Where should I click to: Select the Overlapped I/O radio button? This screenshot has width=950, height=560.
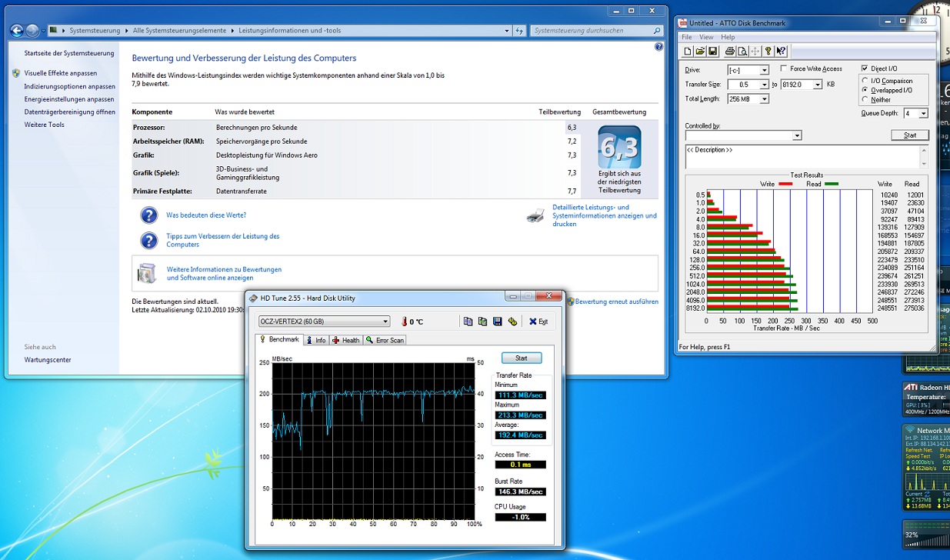(865, 90)
